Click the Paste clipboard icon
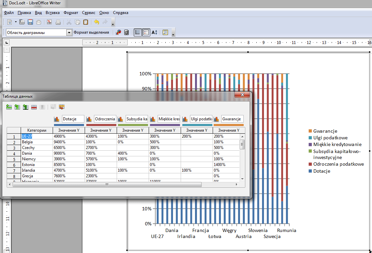372x253 pixels. tap(86, 22)
